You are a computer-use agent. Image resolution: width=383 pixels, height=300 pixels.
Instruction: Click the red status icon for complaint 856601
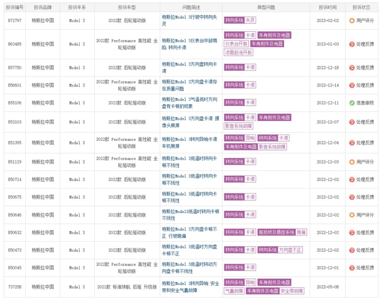pos(352,85)
